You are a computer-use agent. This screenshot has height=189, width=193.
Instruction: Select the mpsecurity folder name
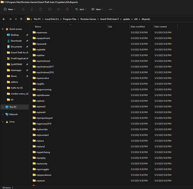42,164
